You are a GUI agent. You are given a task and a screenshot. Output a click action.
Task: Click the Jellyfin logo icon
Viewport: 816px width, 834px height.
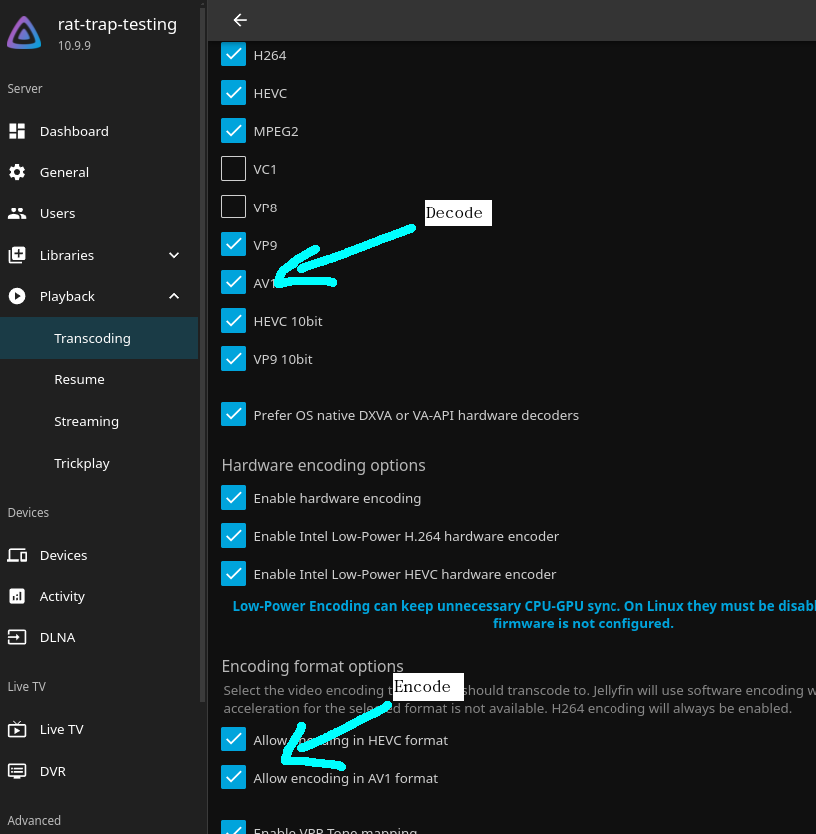[25, 33]
